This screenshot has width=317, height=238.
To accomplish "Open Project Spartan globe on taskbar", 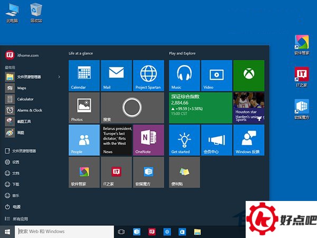I will (x=167, y=232).
